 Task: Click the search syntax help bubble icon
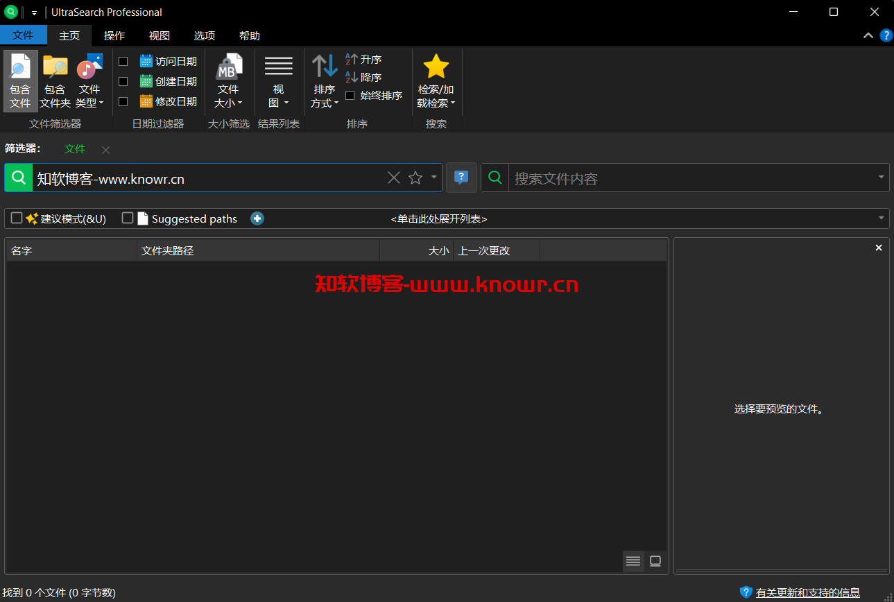pyautogui.click(x=461, y=178)
